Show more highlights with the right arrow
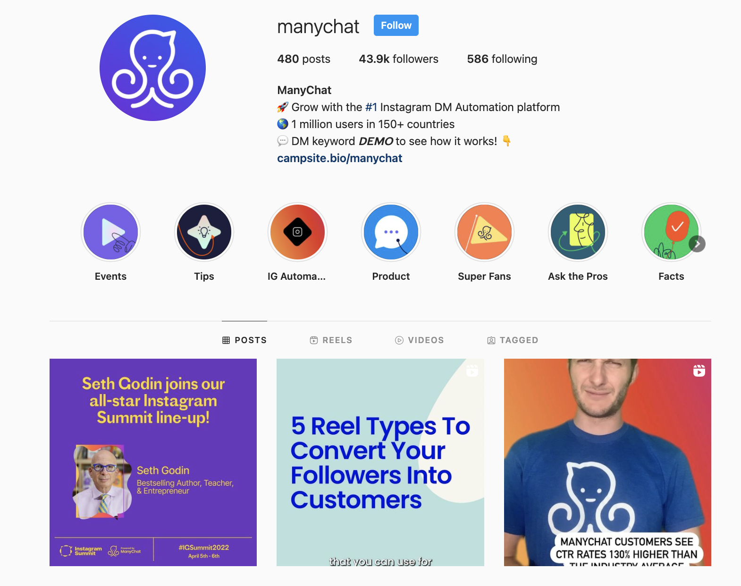This screenshot has height=586, width=741. (697, 244)
